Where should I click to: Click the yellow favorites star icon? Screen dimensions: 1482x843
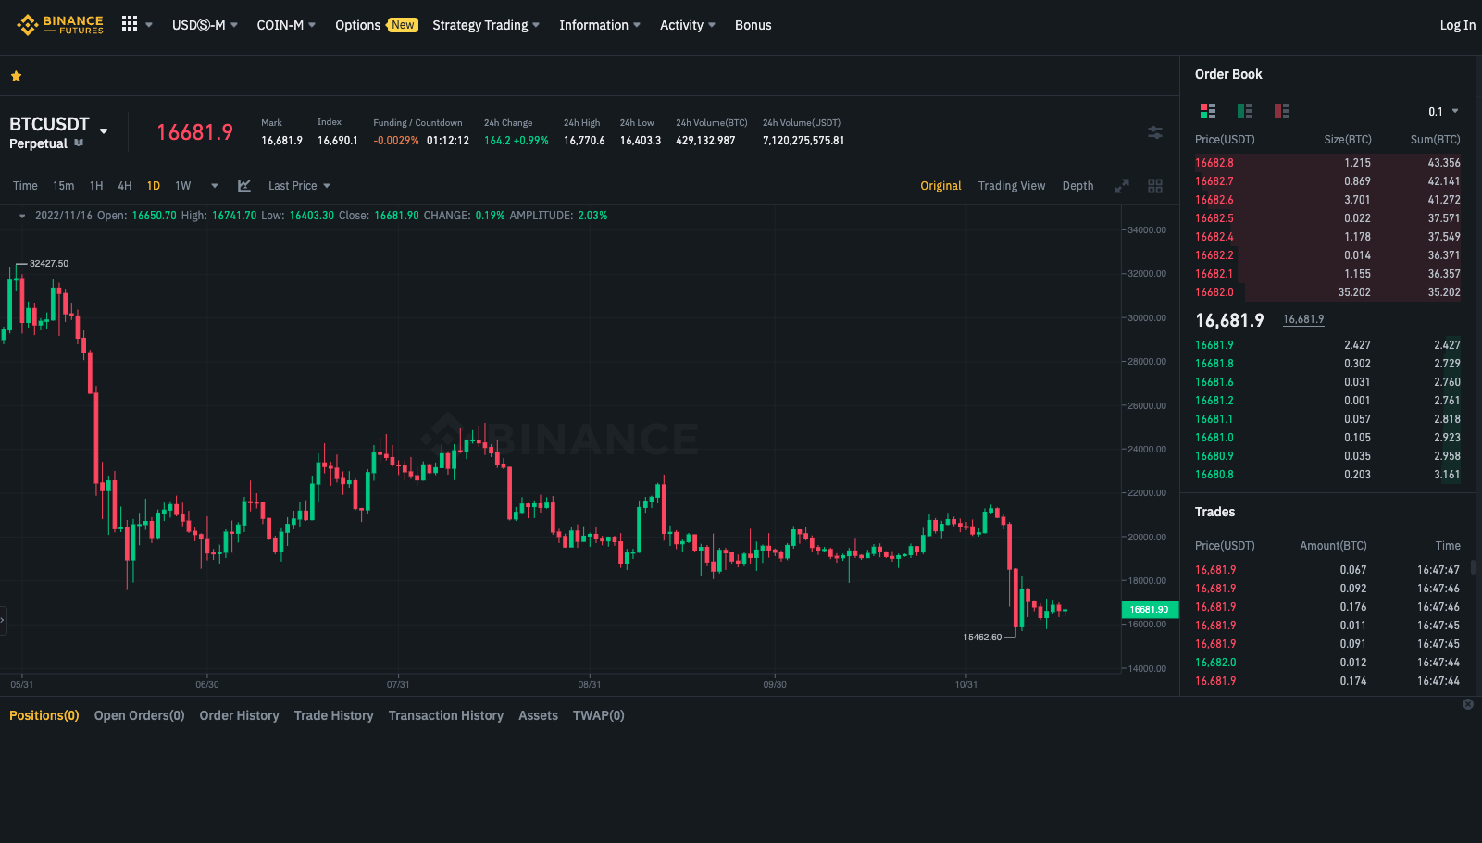coord(16,76)
